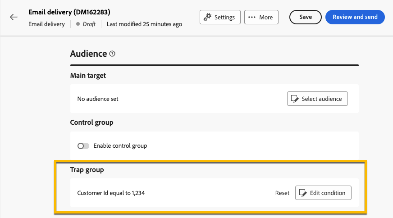The image size is (393, 218).
Task: Click the Audience help question-mark icon
Action: [112, 54]
